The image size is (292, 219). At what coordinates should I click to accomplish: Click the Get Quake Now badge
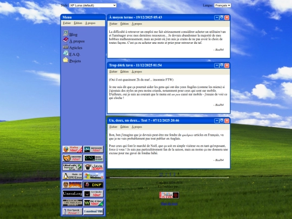tap(94, 194)
